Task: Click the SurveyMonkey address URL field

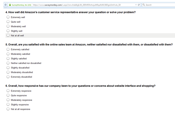Action: tap(84, 5)
